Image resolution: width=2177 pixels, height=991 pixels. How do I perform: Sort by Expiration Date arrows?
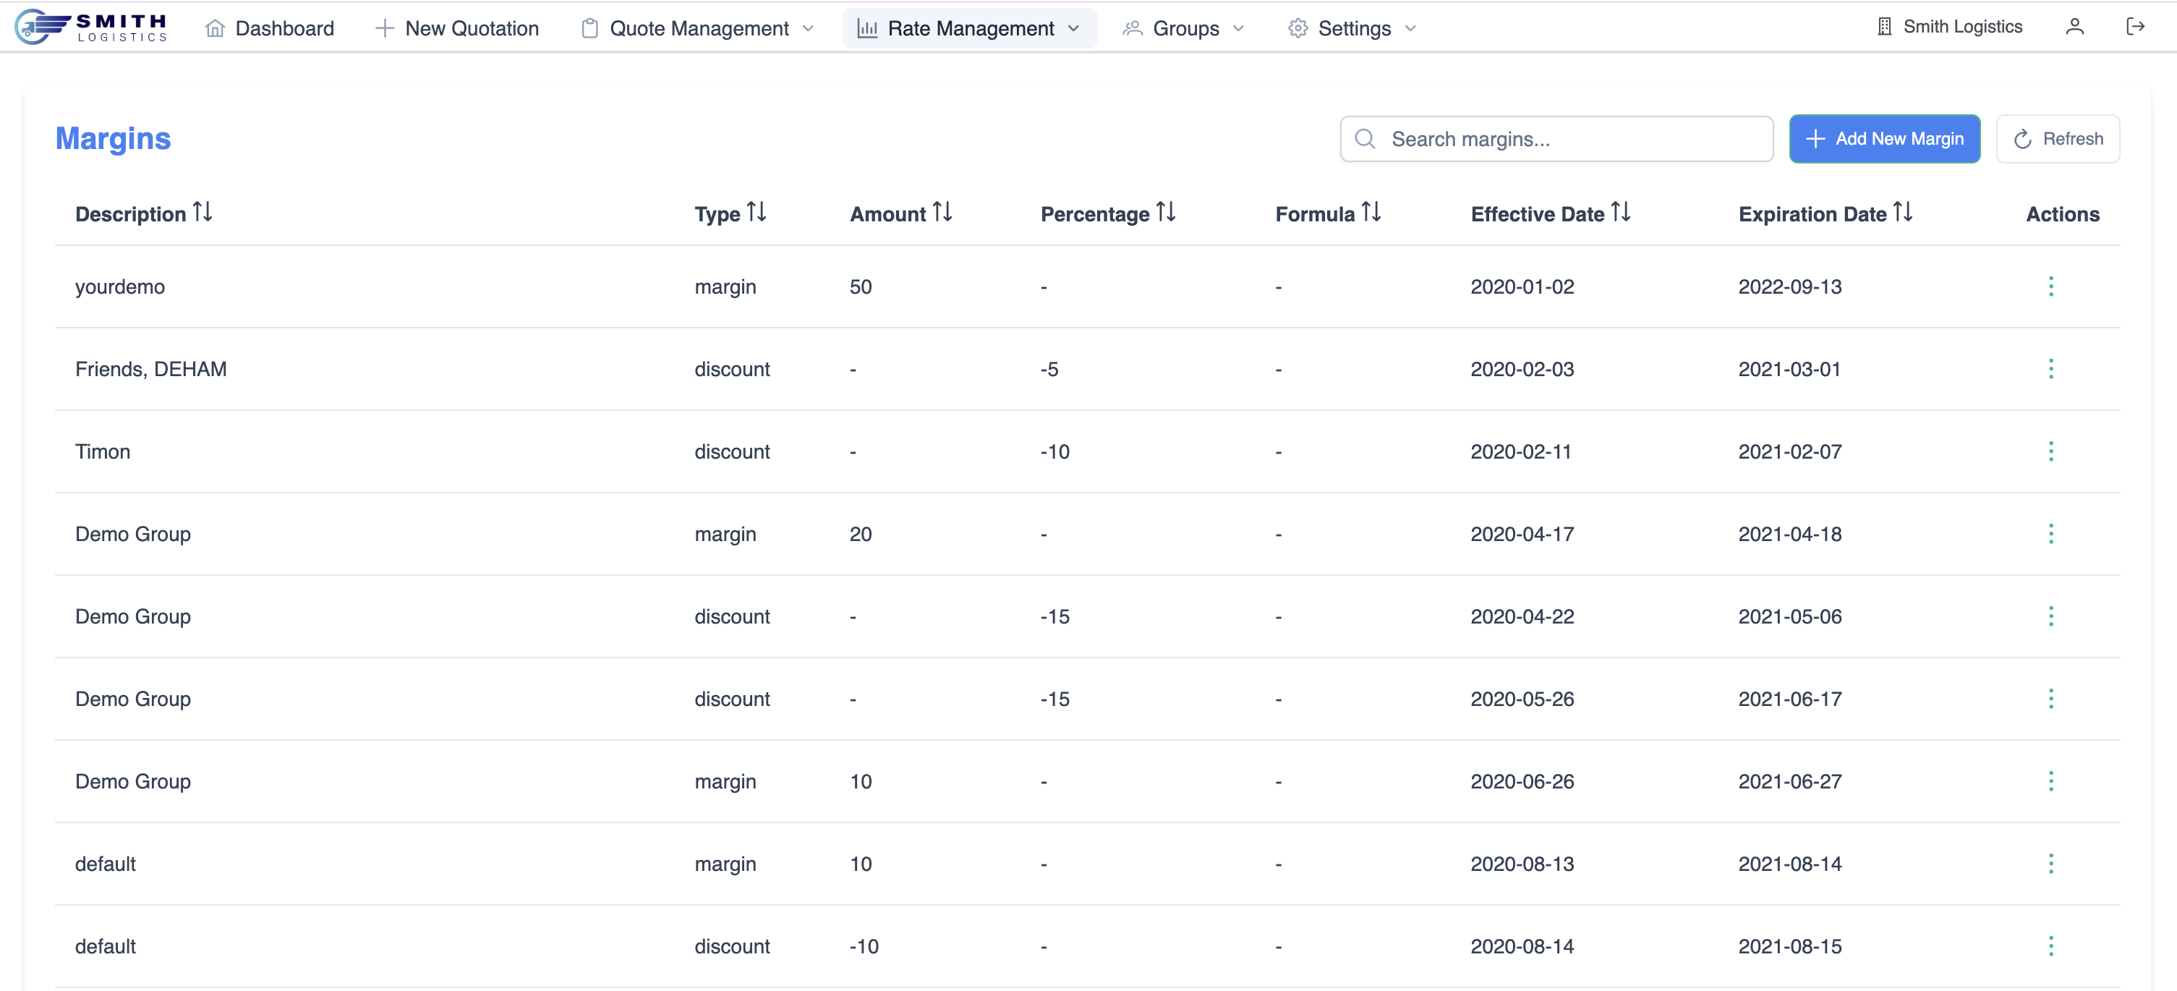(x=1902, y=212)
